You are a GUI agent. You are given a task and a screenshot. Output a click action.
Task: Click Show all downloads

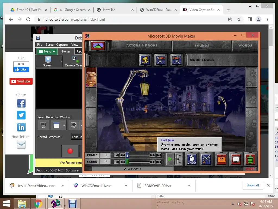tap(253, 185)
